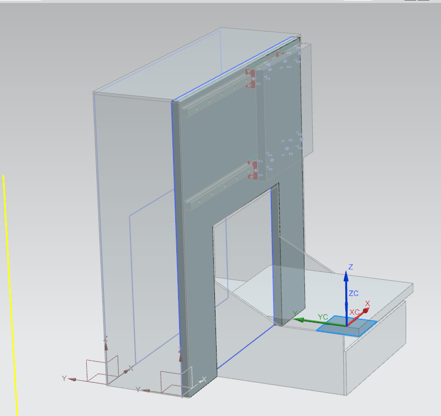The width and height of the screenshot is (441, 416).
Task: Select the upper red rail carriage block
Action: point(250,78)
